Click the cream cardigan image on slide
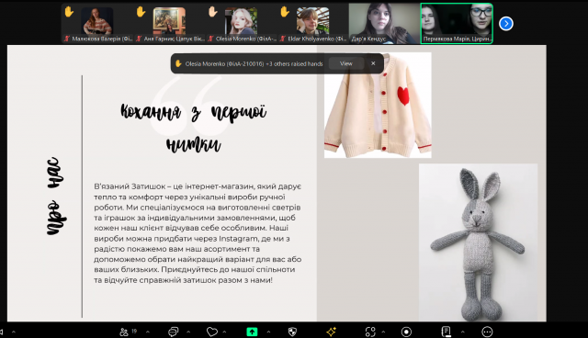 tap(378, 106)
